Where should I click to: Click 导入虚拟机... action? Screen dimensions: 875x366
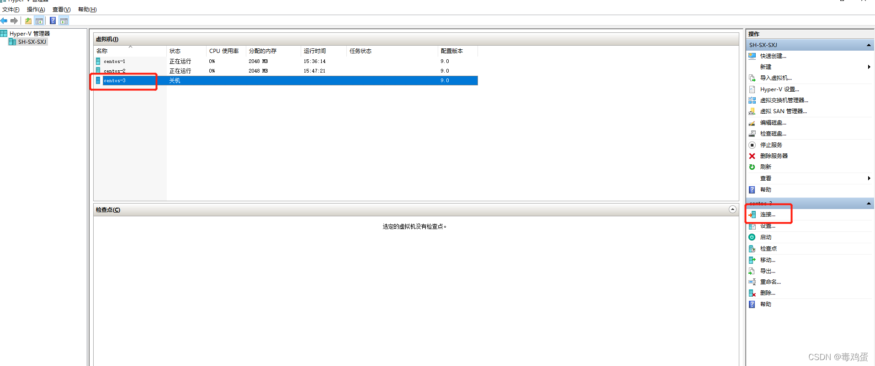tap(776, 78)
